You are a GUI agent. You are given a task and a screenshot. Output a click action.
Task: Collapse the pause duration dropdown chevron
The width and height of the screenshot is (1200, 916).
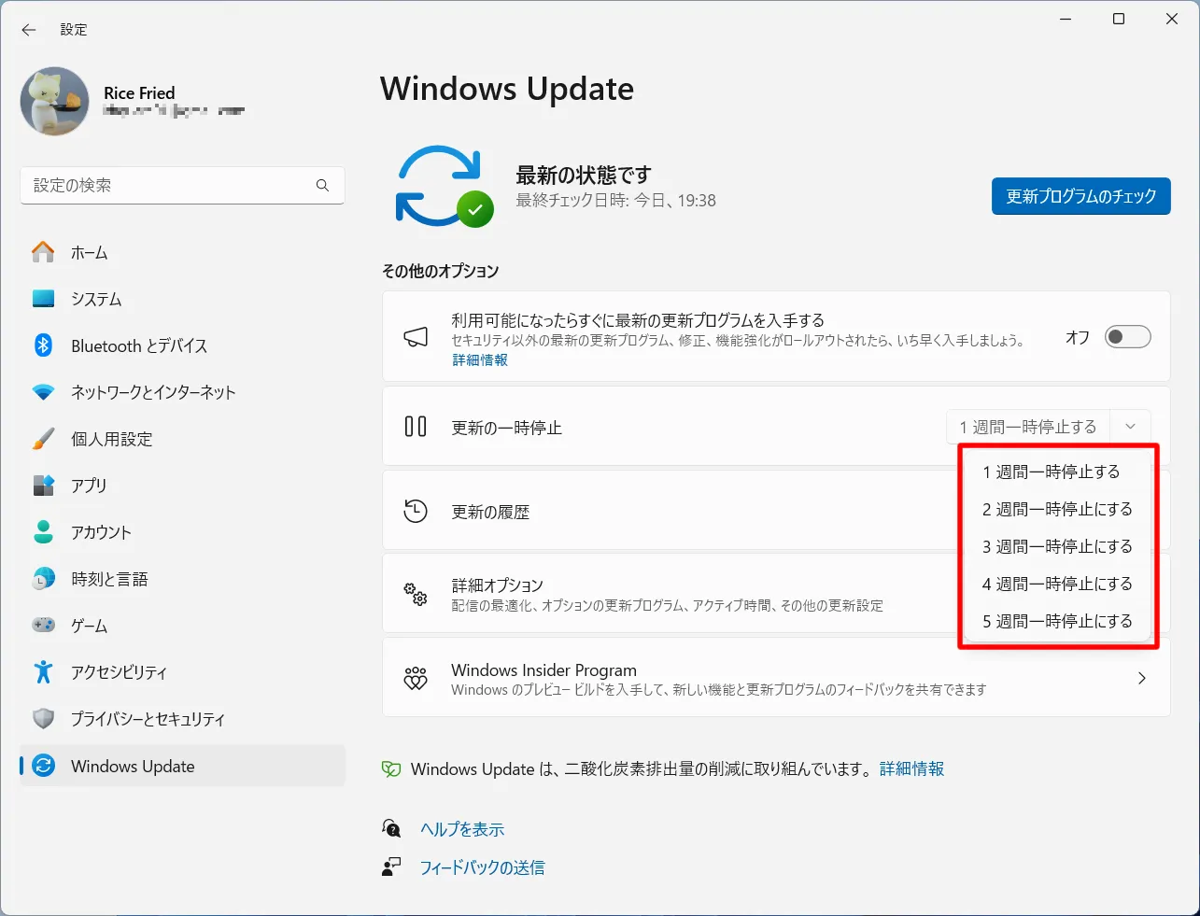[x=1130, y=427]
